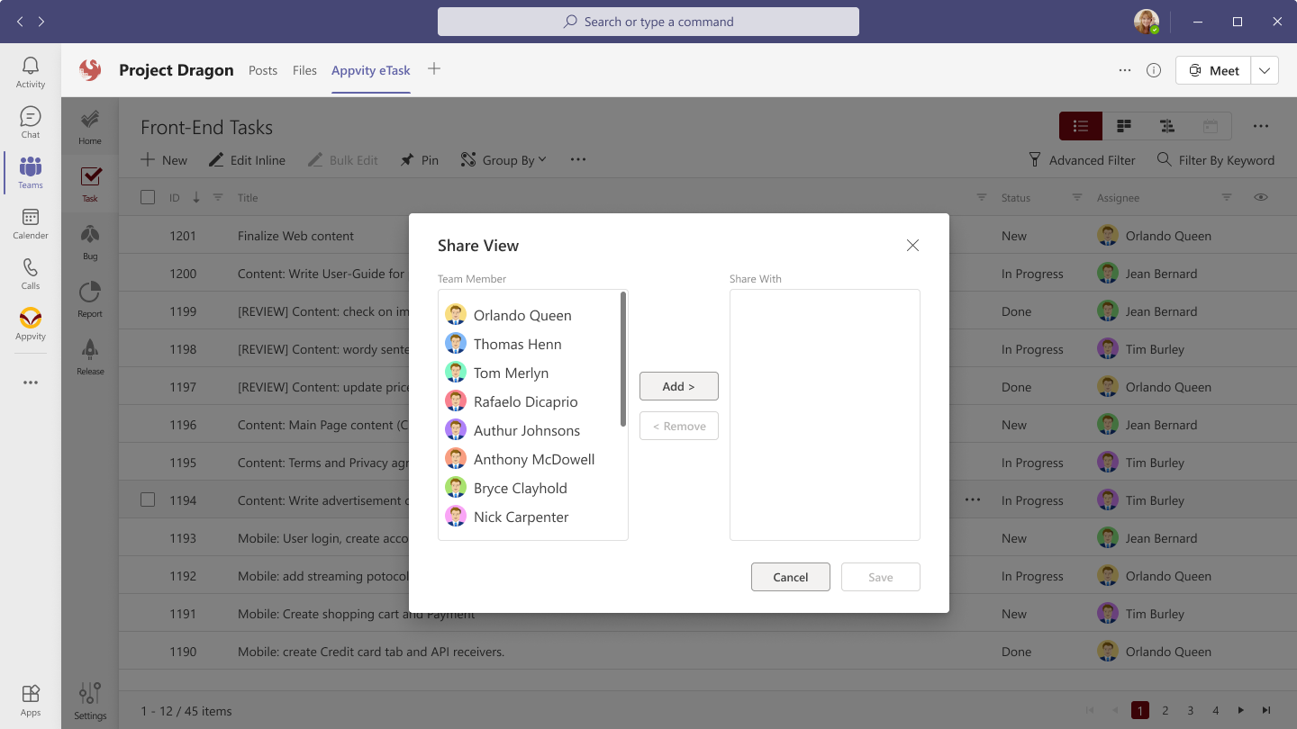Expand the Meet button dropdown arrow
The image size is (1297, 729).
point(1265,70)
